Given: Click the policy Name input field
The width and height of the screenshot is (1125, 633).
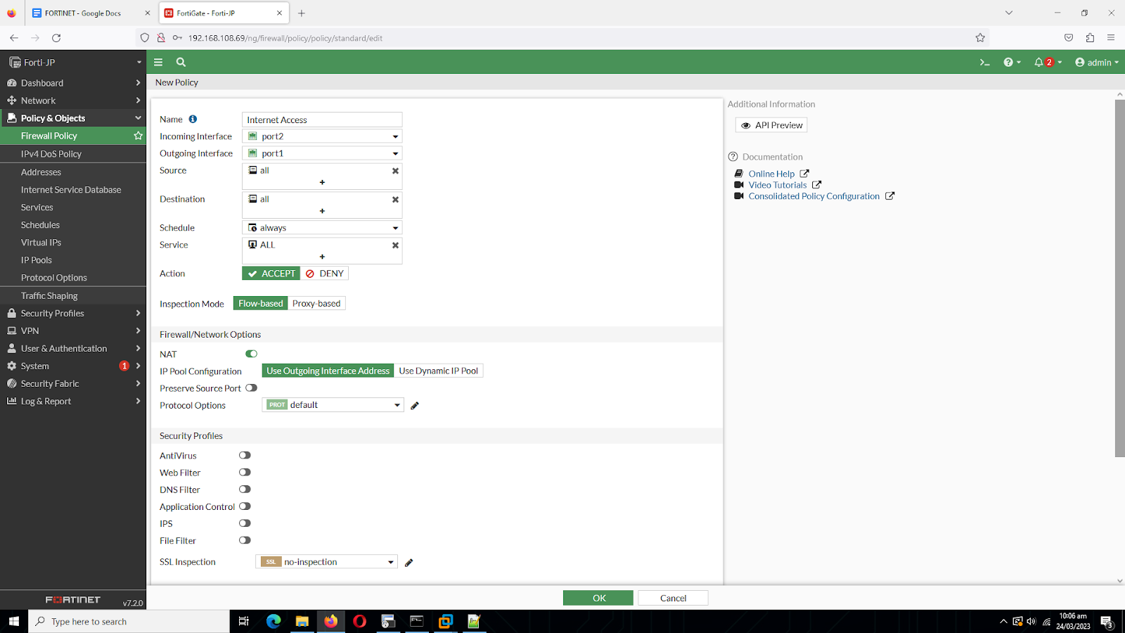Looking at the screenshot, I should pos(322,120).
